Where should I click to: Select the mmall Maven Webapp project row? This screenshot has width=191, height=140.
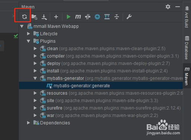(x=101, y=26)
